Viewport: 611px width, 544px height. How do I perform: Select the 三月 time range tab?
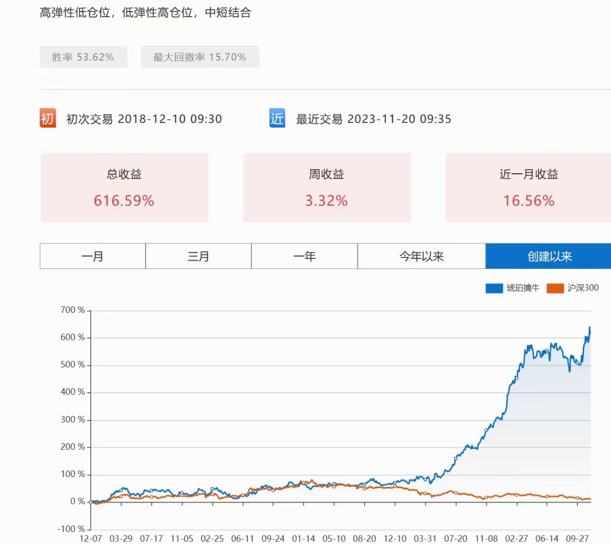198,256
